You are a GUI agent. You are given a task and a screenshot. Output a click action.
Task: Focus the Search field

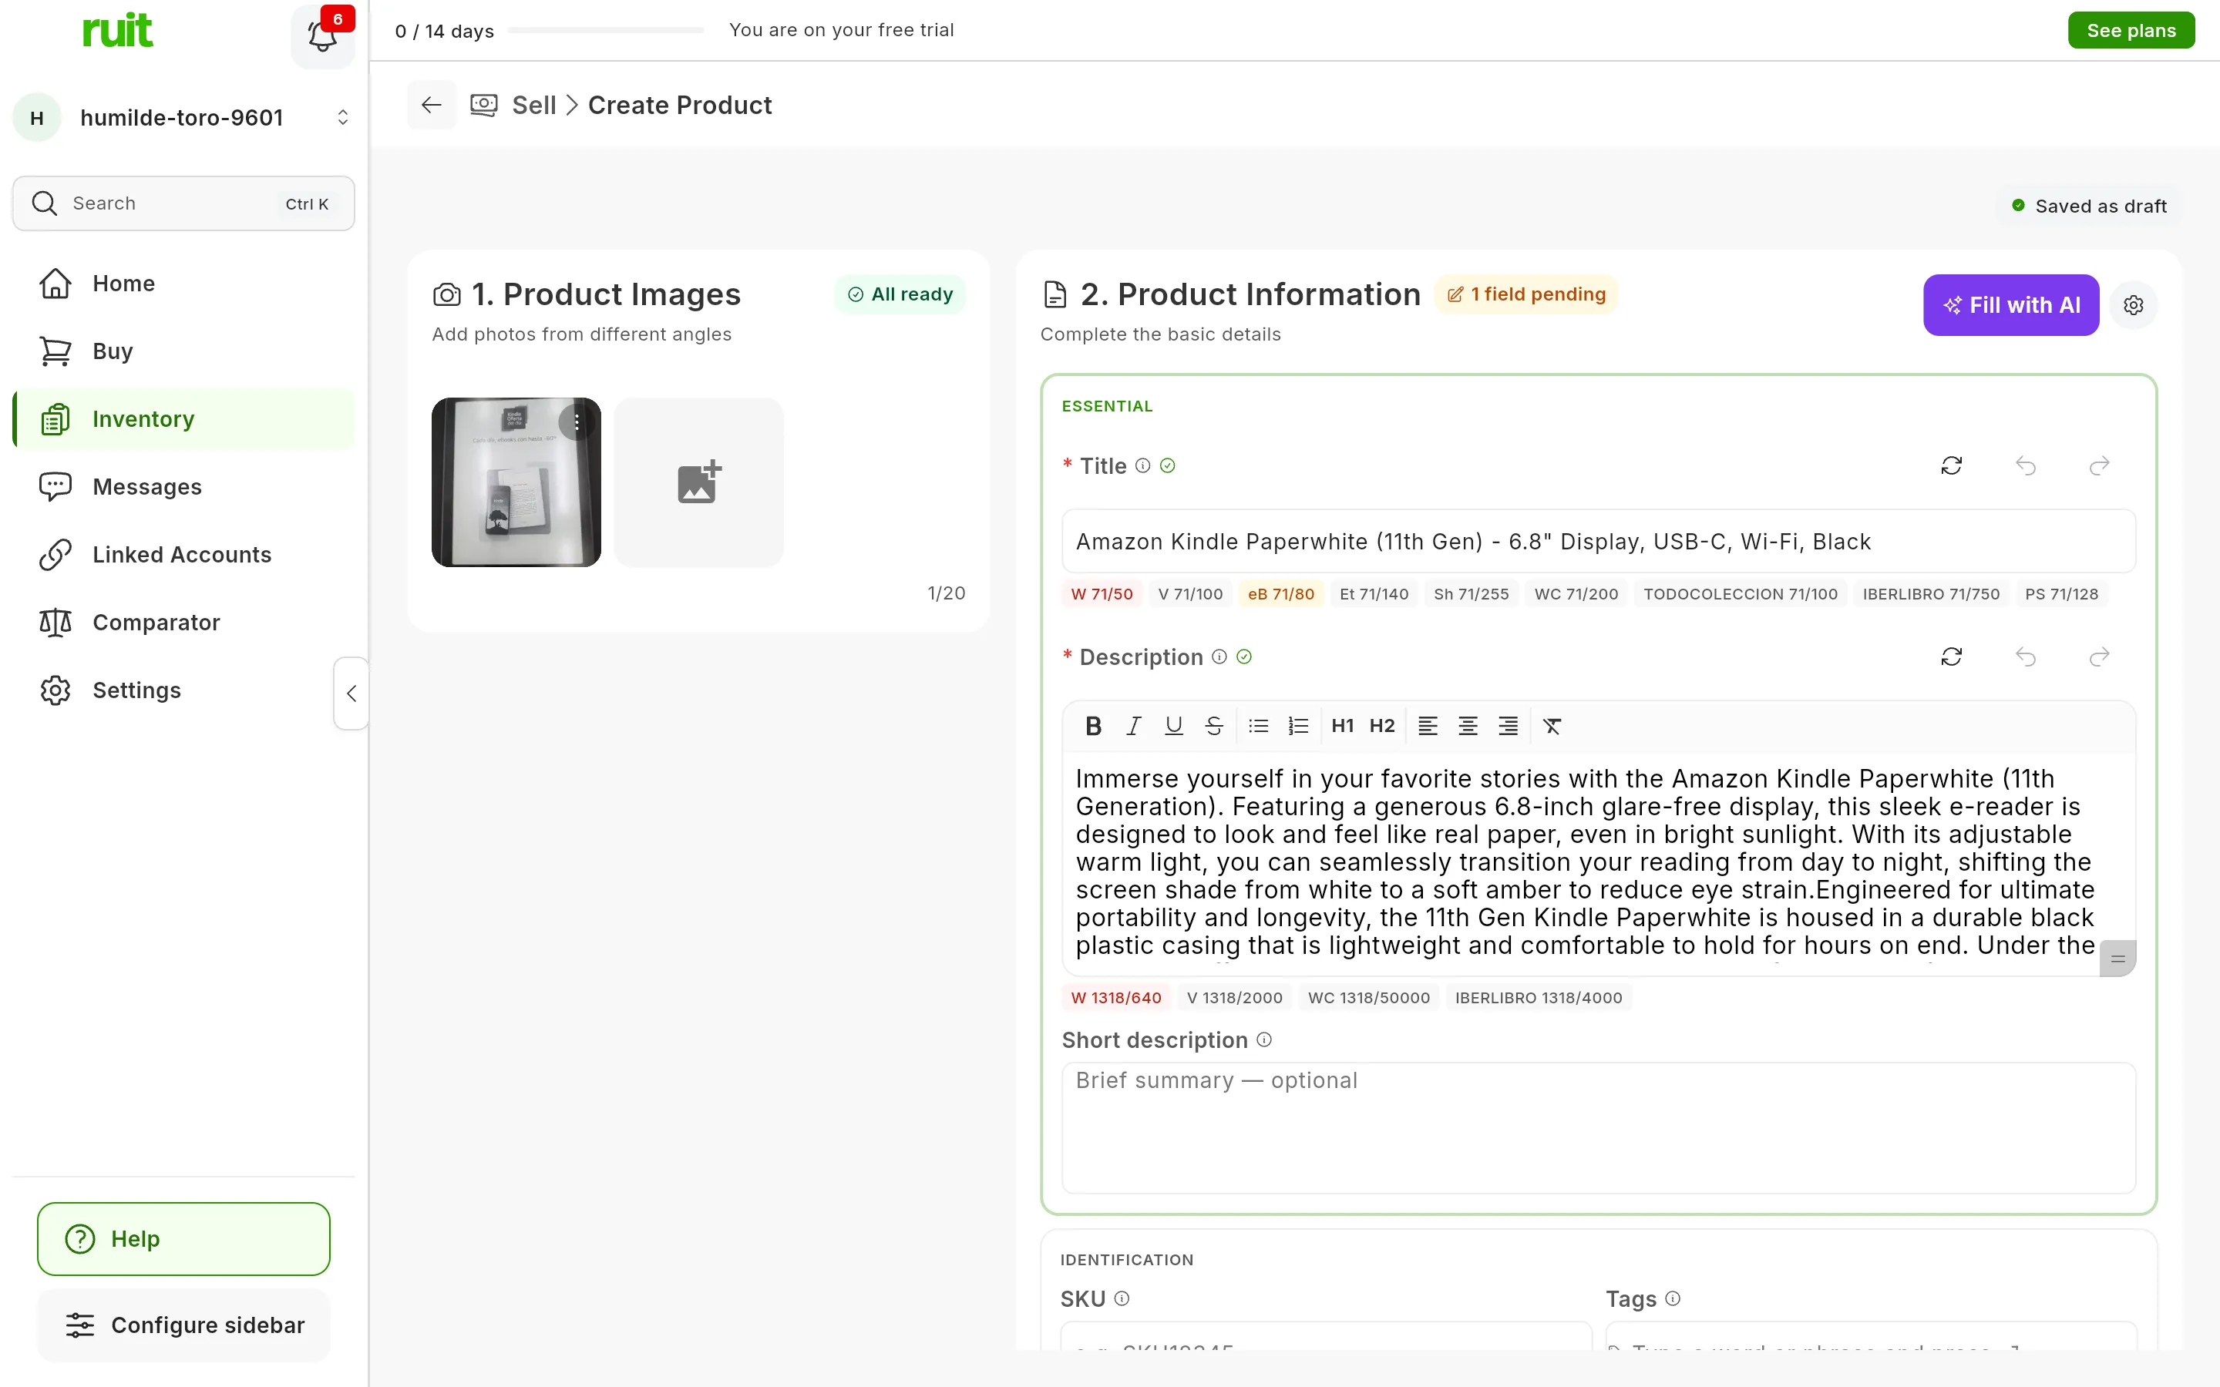[x=183, y=203]
